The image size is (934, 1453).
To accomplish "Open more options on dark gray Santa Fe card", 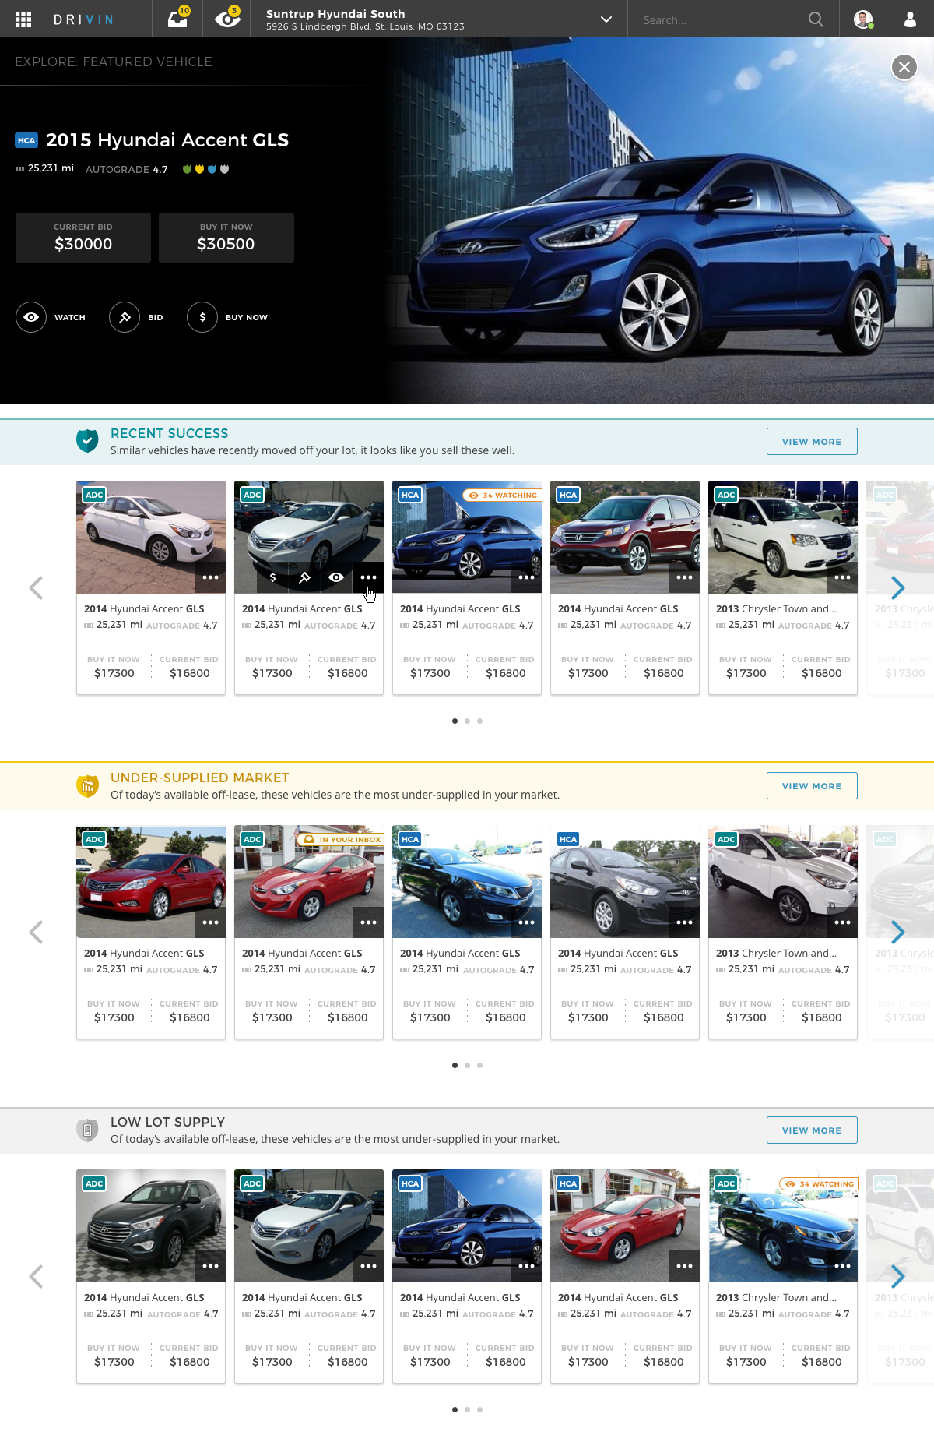I will pyautogui.click(x=210, y=1266).
